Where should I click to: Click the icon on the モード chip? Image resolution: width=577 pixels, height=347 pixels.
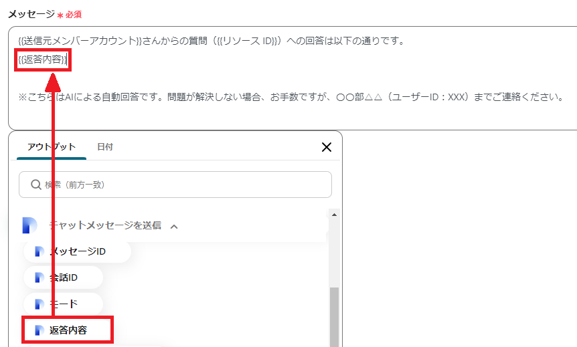pyautogui.click(x=39, y=304)
